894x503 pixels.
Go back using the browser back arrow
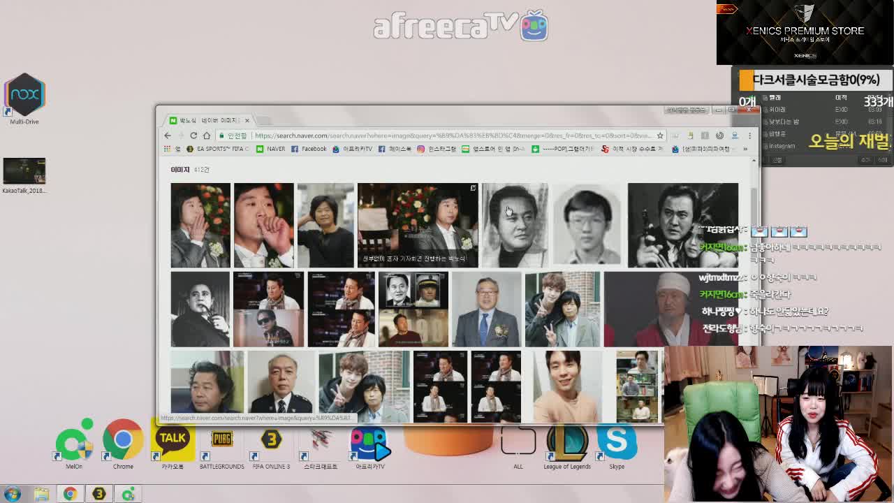pyautogui.click(x=168, y=136)
